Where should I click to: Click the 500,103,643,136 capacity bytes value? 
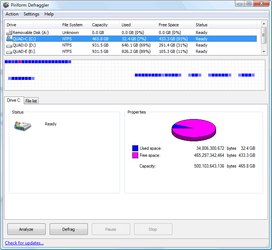pos(209,166)
